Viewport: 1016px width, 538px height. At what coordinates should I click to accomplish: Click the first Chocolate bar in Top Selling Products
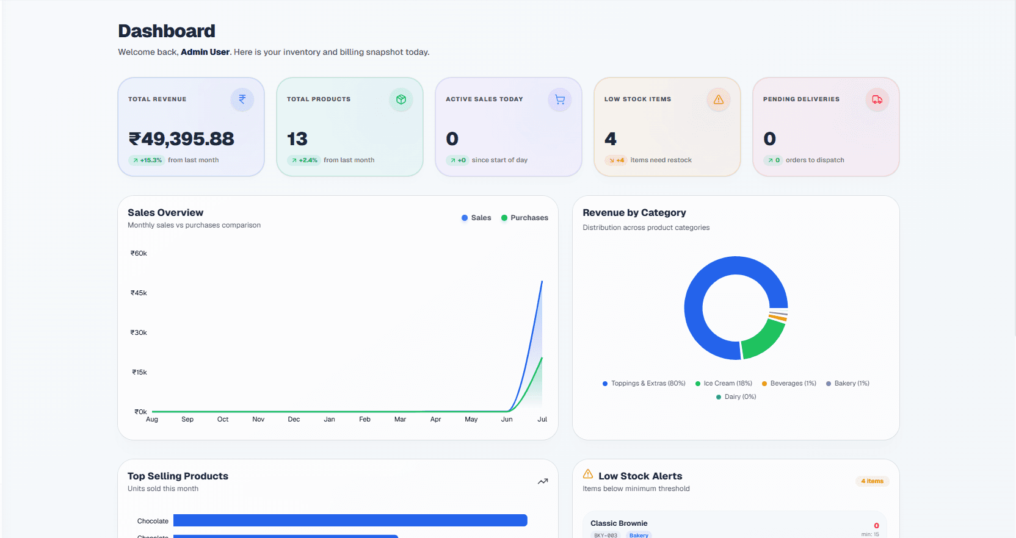[350, 520]
